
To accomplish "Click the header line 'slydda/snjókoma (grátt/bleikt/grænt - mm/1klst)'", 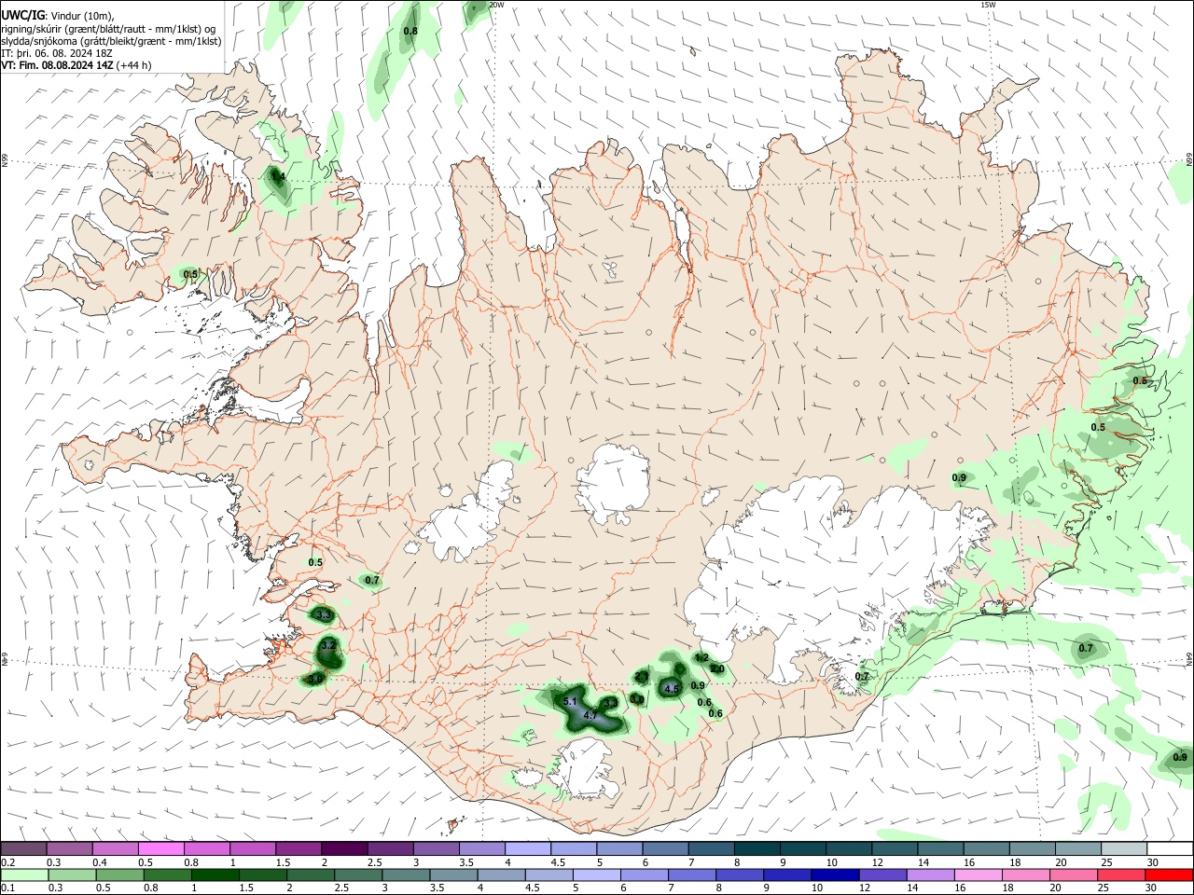I will 111,41.
